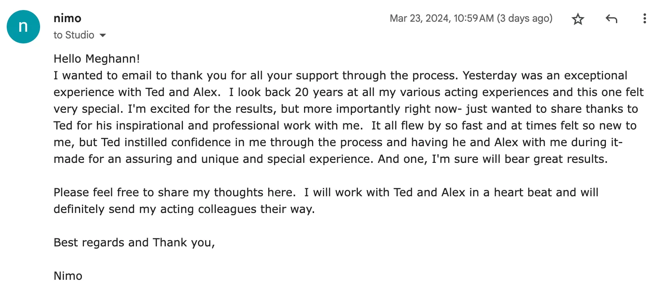Click the sender name "nimo"
The width and height of the screenshot is (664, 299).
[x=67, y=18]
